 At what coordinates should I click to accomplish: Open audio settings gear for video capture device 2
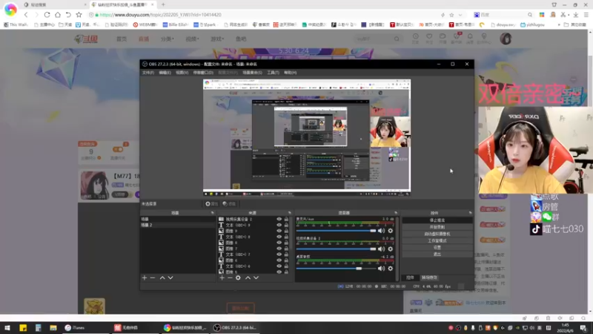[391, 249]
